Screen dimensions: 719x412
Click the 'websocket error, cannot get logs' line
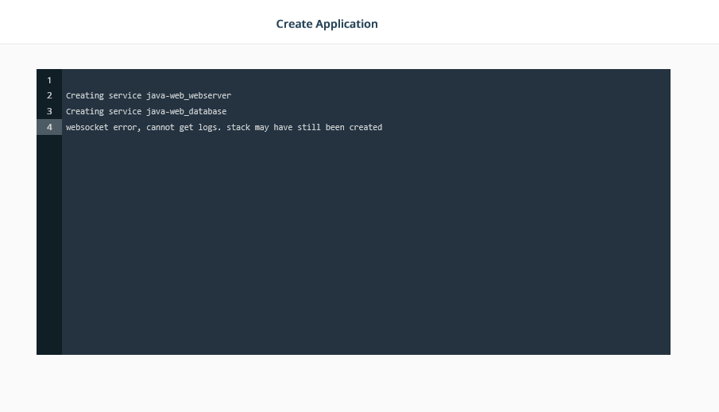pyautogui.click(x=224, y=127)
